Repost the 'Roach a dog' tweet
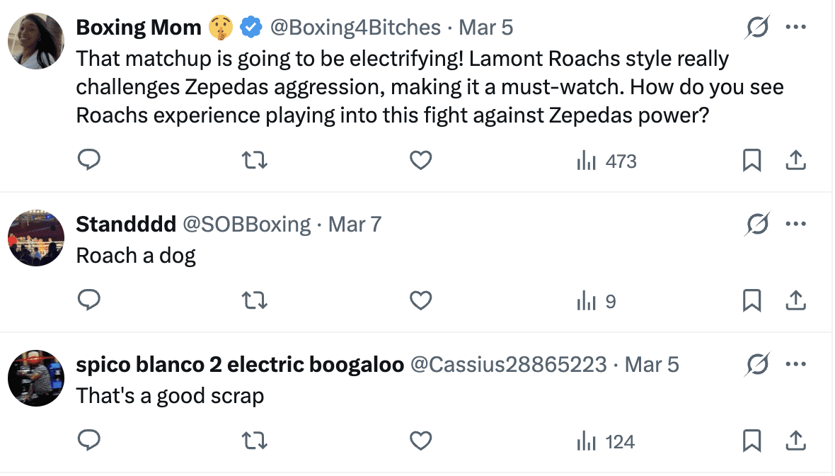This screenshot has width=835, height=476. tap(254, 302)
